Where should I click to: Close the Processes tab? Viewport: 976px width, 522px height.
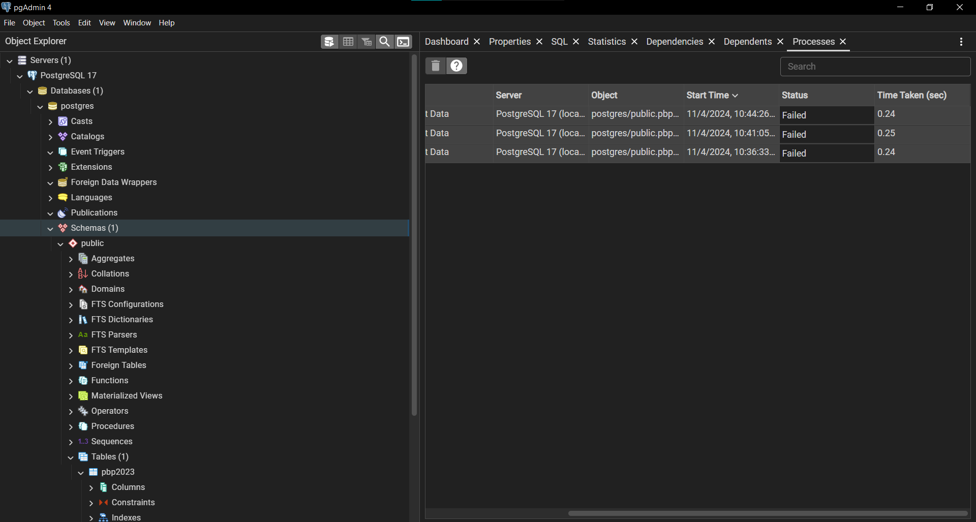842,42
